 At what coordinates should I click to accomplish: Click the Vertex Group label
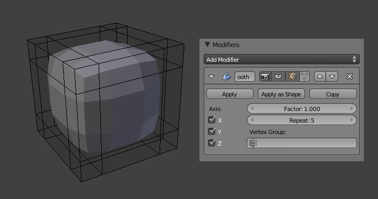267,132
